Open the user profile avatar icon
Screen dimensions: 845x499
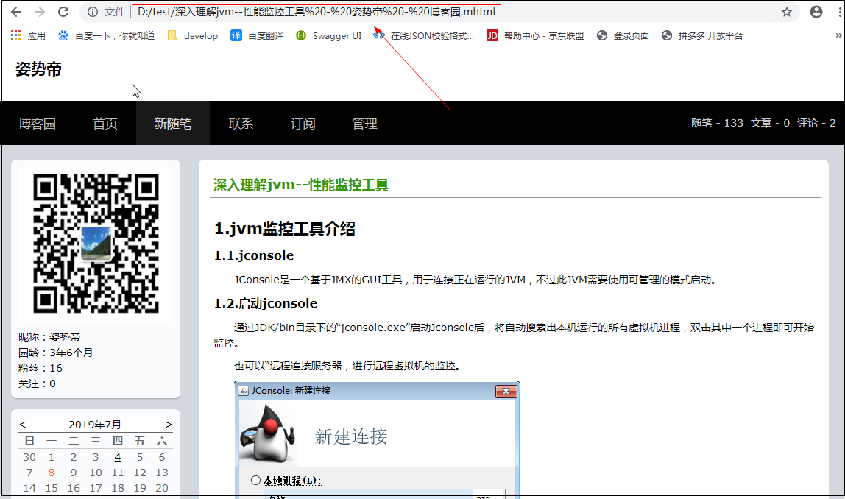(x=816, y=12)
